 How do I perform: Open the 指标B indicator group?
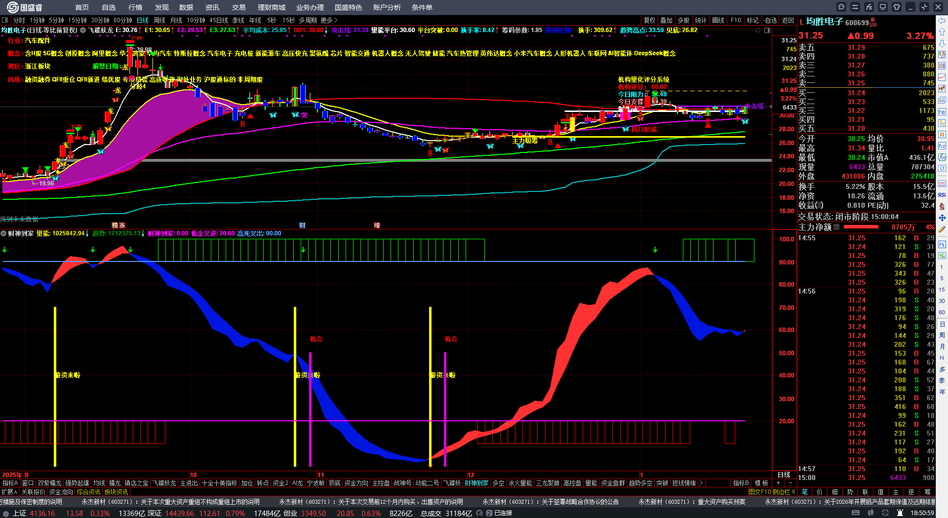pyautogui.click(x=741, y=483)
